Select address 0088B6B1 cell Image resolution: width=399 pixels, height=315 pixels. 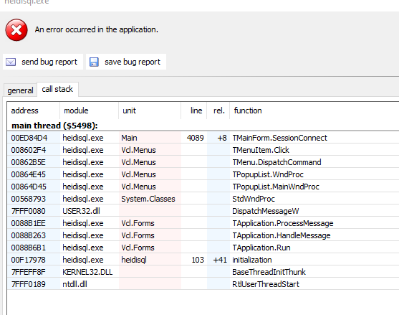28,248
